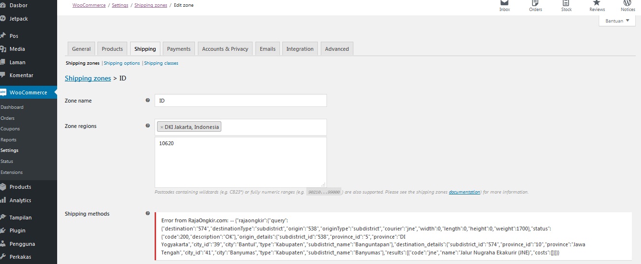This screenshot has width=641, height=264.
Task: Click the Plugin sidebar icon
Action: pyautogui.click(x=3, y=230)
